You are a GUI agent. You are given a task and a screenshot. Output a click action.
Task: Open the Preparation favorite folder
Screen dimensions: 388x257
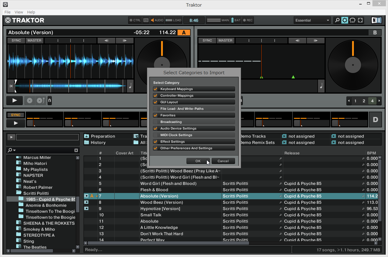click(100, 136)
